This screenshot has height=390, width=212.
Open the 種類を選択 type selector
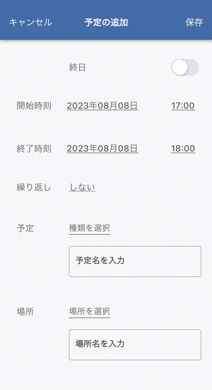click(x=89, y=228)
